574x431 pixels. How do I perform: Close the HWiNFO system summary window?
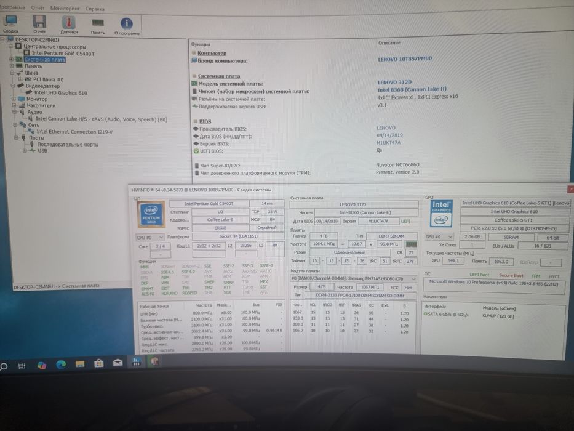pos(570,189)
